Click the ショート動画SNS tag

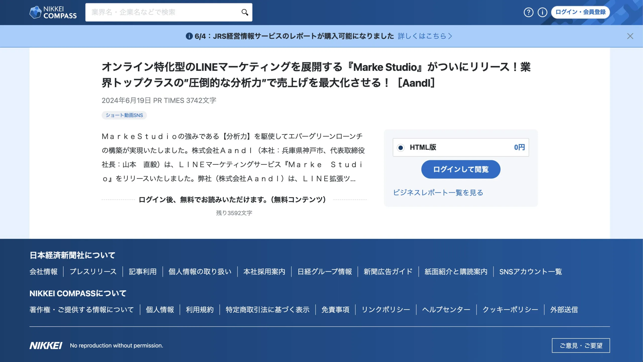coord(124,115)
